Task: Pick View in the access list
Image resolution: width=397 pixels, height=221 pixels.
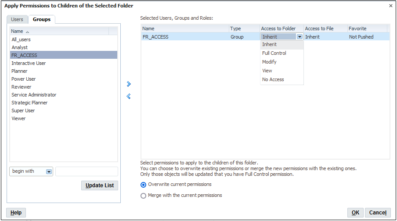Action: tap(267, 71)
